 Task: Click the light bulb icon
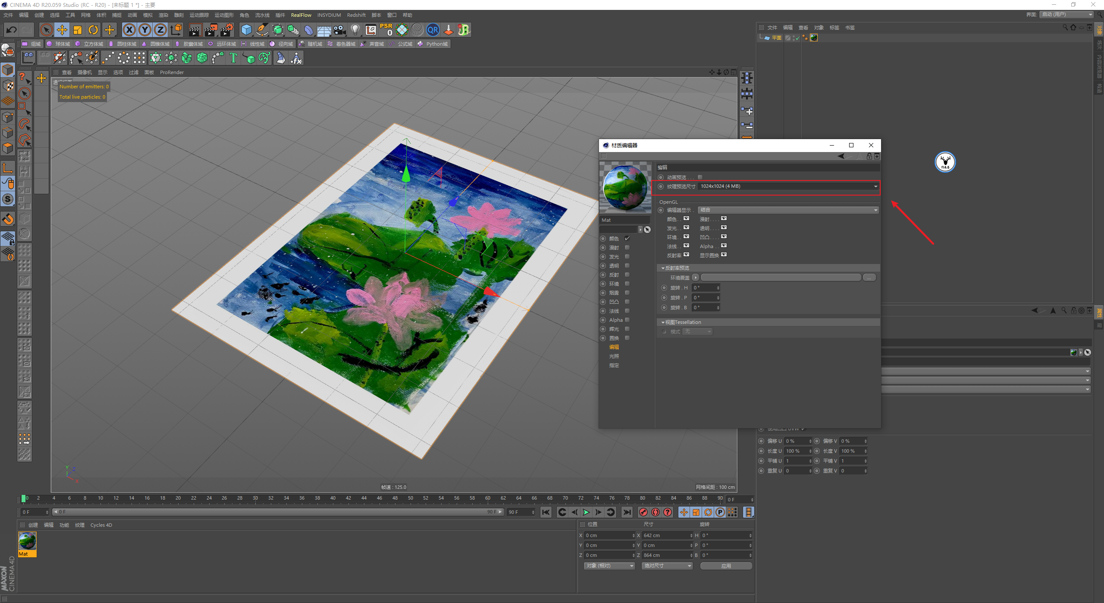tap(355, 30)
